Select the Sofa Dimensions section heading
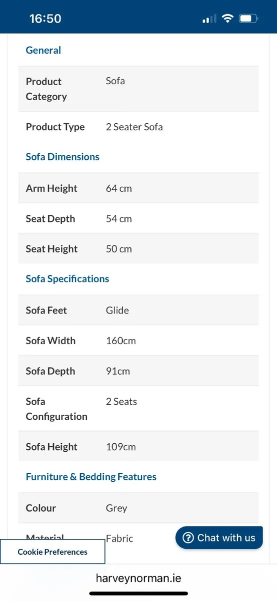Screen dimensions: 277x601 (x=62, y=157)
